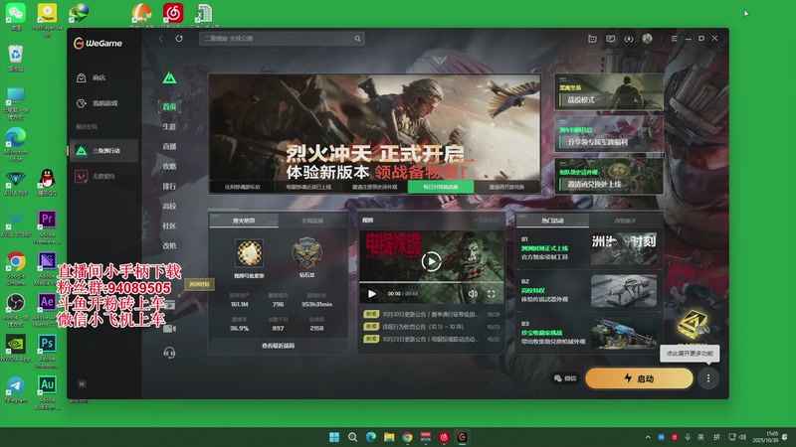
Task: Mute the video with speaker icon
Action: [x=473, y=294]
